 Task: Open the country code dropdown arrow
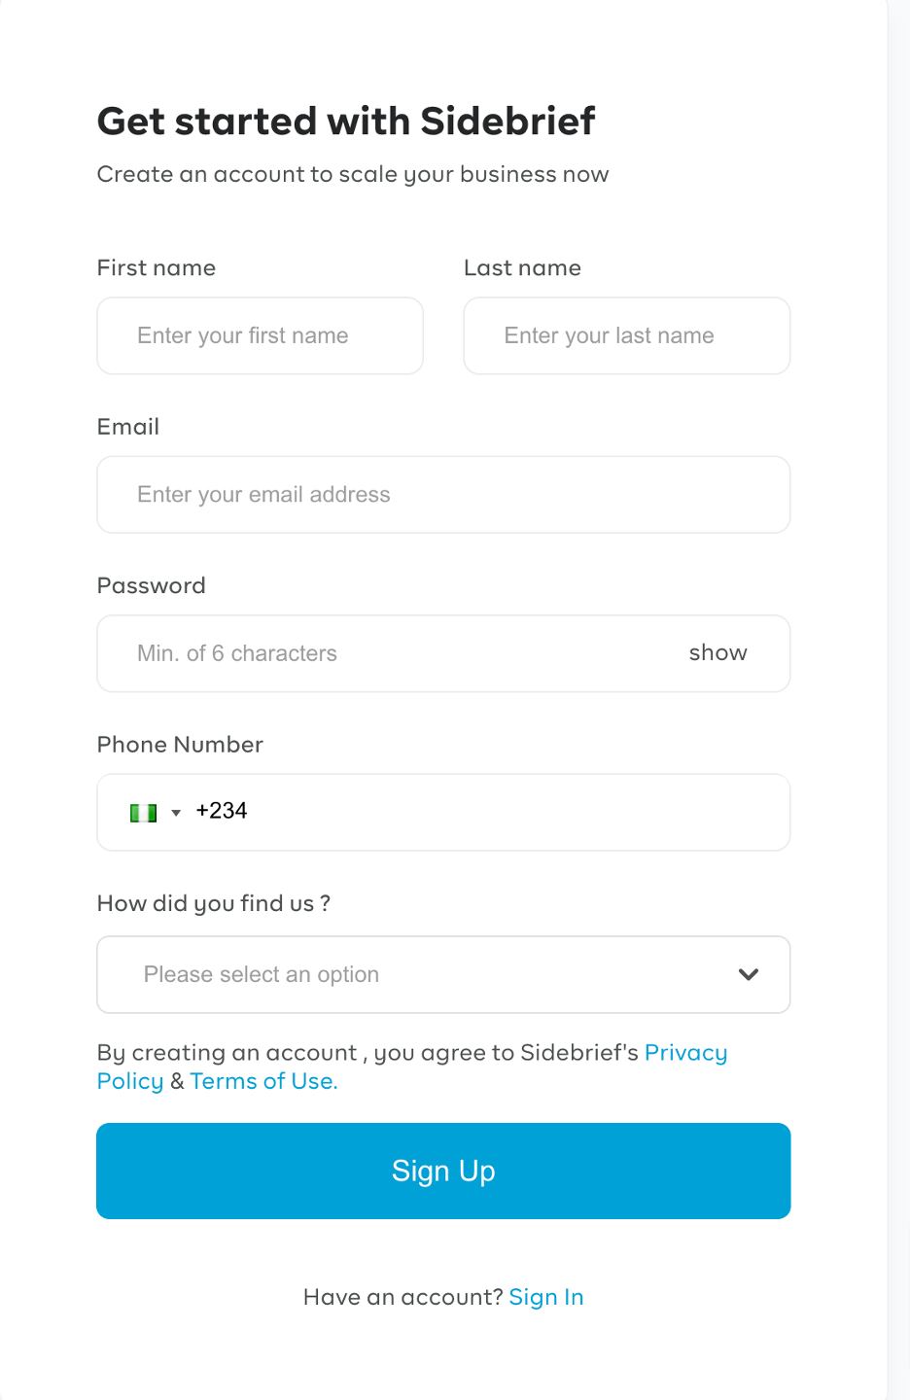(x=176, y=813)
